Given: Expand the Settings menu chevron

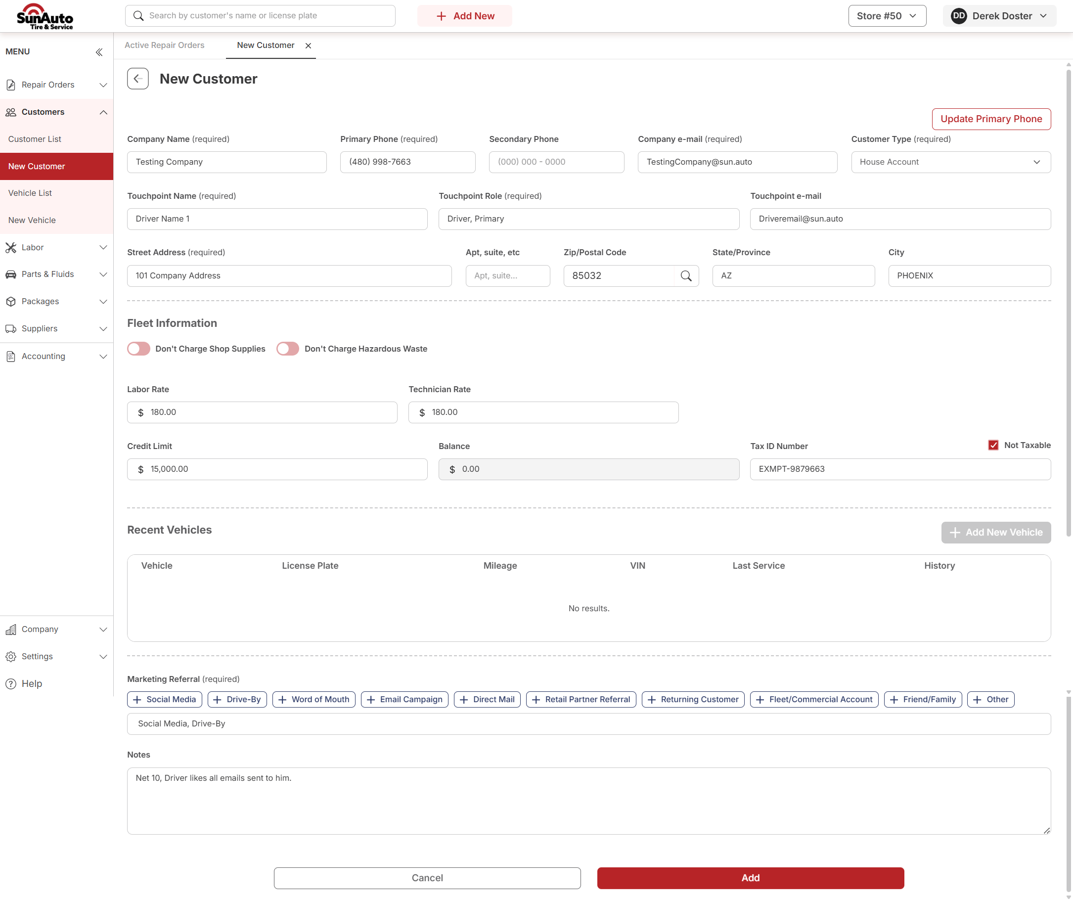Looking at the screenshot, I should point(103,657).
